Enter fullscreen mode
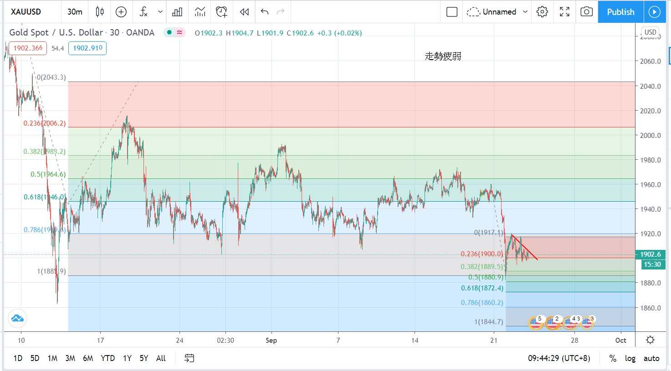This screenshot has height=371, width=671. (x=564, y=12)
